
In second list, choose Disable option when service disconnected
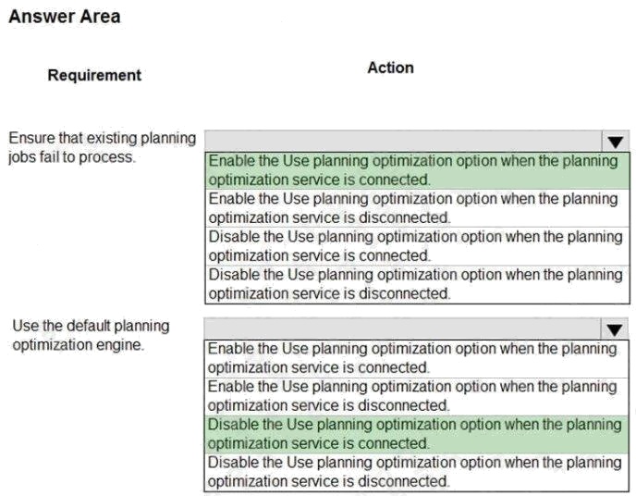coord(412,472)
